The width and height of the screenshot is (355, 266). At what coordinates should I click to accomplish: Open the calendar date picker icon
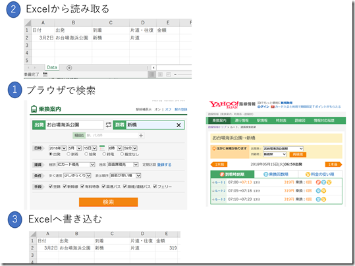(102, 148)
